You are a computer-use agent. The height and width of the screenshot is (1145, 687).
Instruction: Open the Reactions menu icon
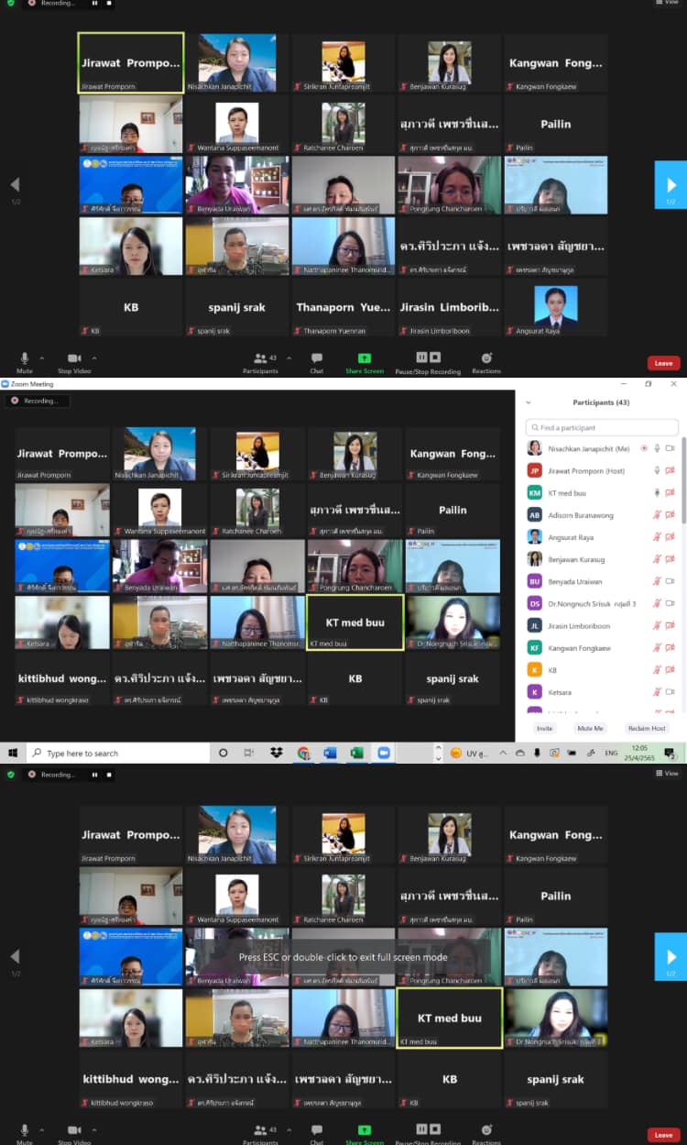coord(486,358)
